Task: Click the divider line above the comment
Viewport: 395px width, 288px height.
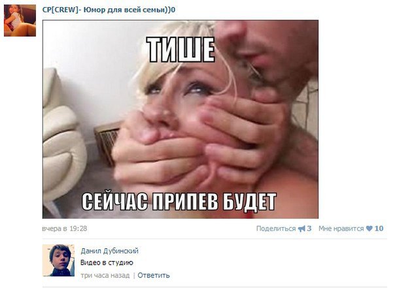Action: click(x=215, y=239)
